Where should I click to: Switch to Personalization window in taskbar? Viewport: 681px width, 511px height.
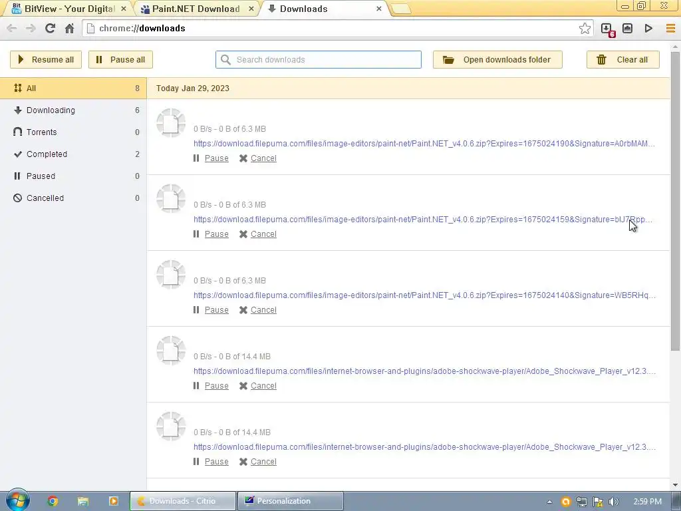tap(290, 501)
